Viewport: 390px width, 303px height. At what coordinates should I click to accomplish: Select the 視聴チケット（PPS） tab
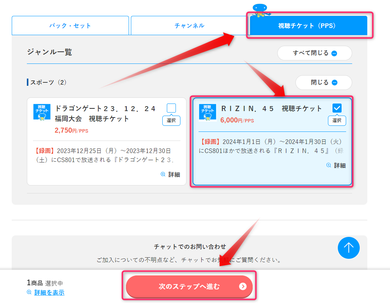point(308,26)
